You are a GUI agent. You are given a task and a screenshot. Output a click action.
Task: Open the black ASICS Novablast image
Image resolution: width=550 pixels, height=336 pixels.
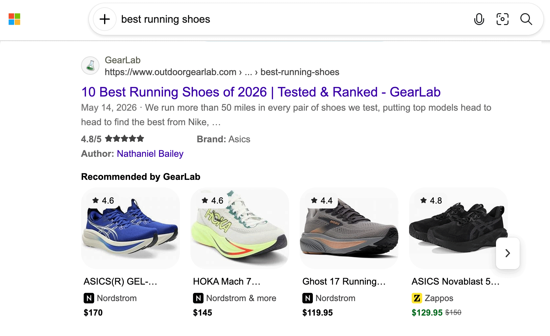click(458, 228)
